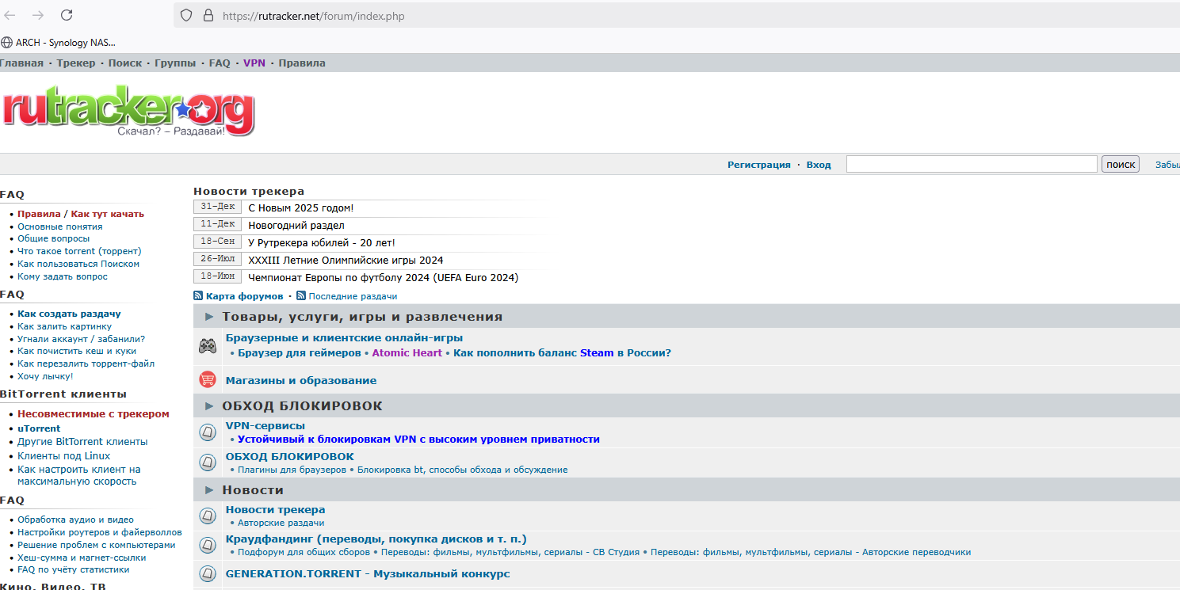Viewport: 1180px width, 590px height.
Task: Open news item С Новым 2025 годом!
Action: (x=301, y=207)
